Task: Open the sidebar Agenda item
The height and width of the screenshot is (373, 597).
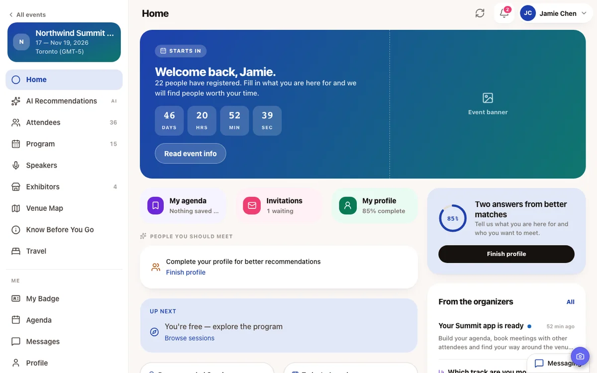Action: click(x=64, y=320)
